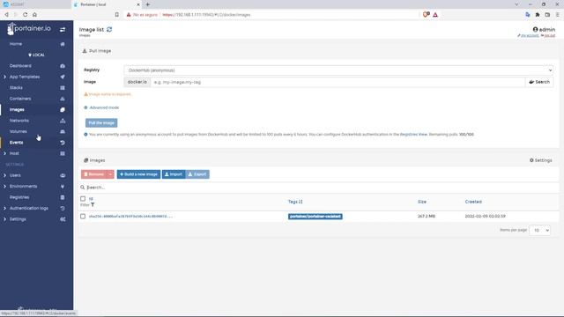The height and width of the screenshot is (317, 564).
Task: Open Home in the sidebar
Action: [x=16, y=44]
